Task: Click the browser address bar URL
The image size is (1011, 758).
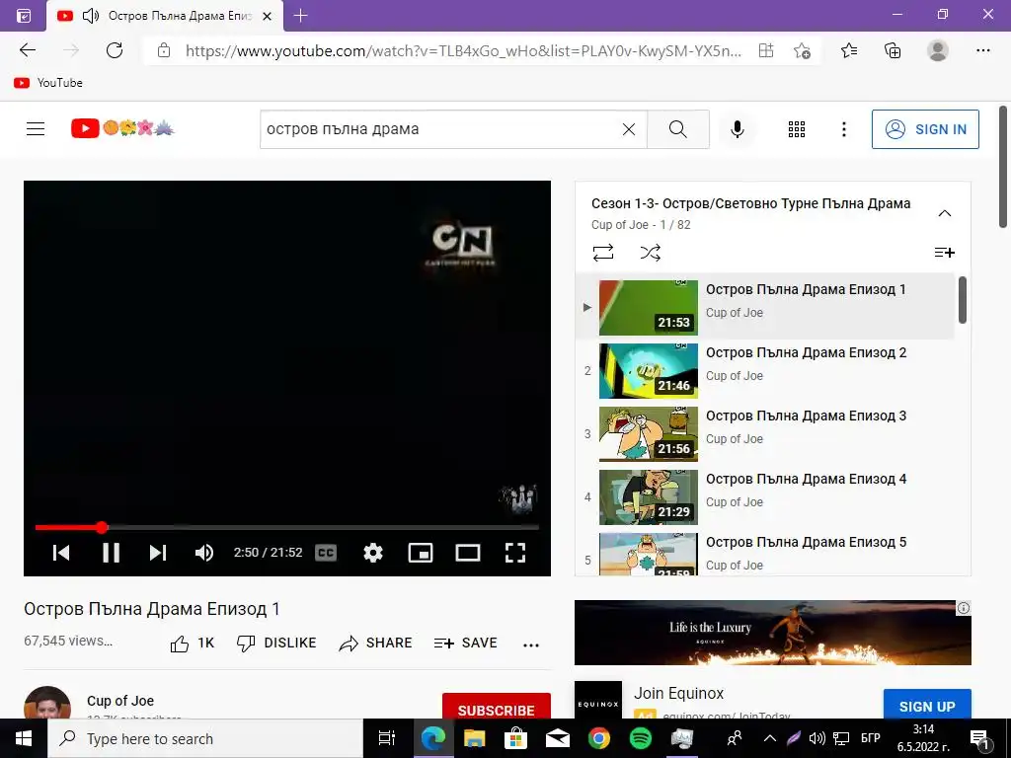Action: (x=463, y=51)
